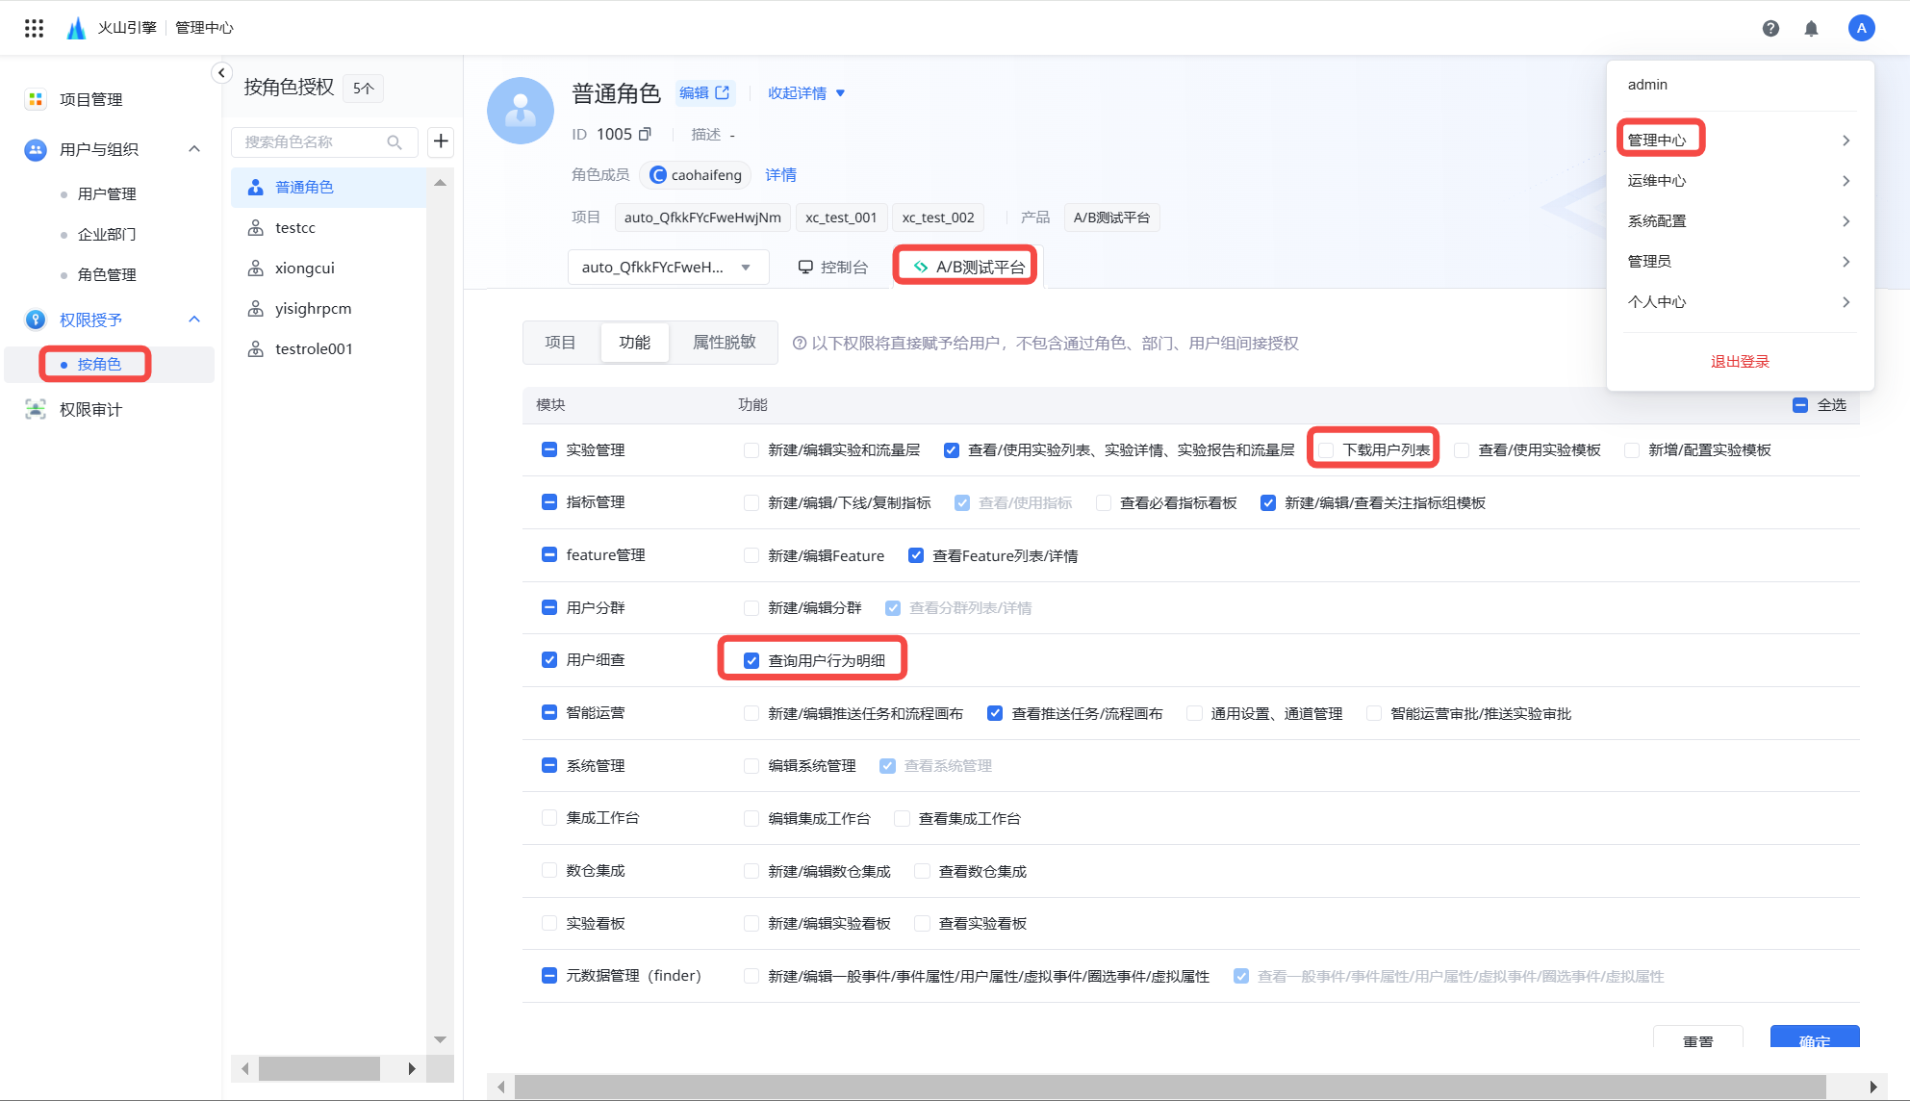
Task: Click the 用户与组织 sidebar icon
Action: coord(36,149)
